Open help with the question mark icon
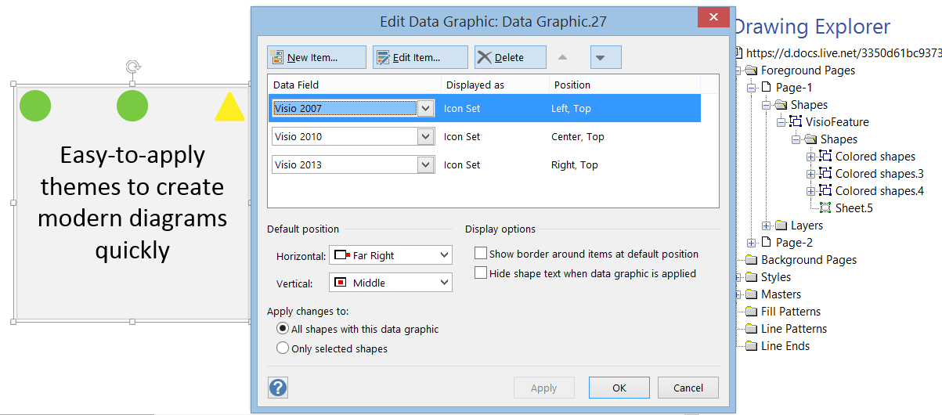 (277, 387)
